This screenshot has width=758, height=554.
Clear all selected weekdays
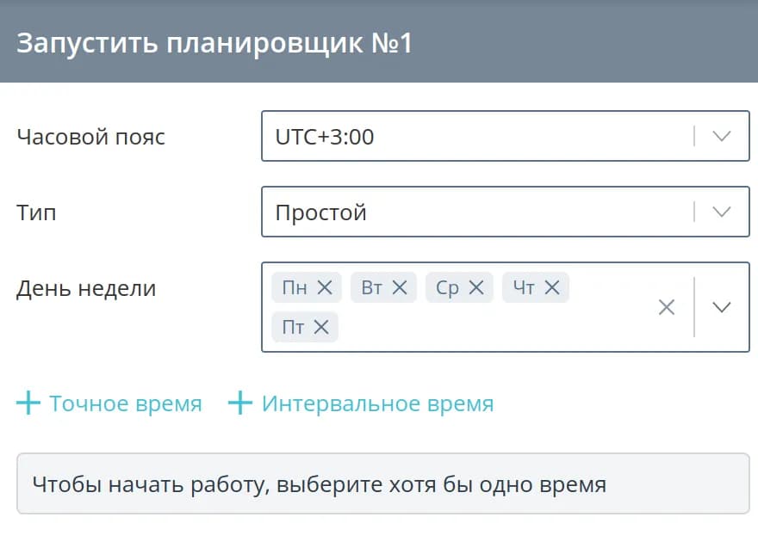point(667,307)
